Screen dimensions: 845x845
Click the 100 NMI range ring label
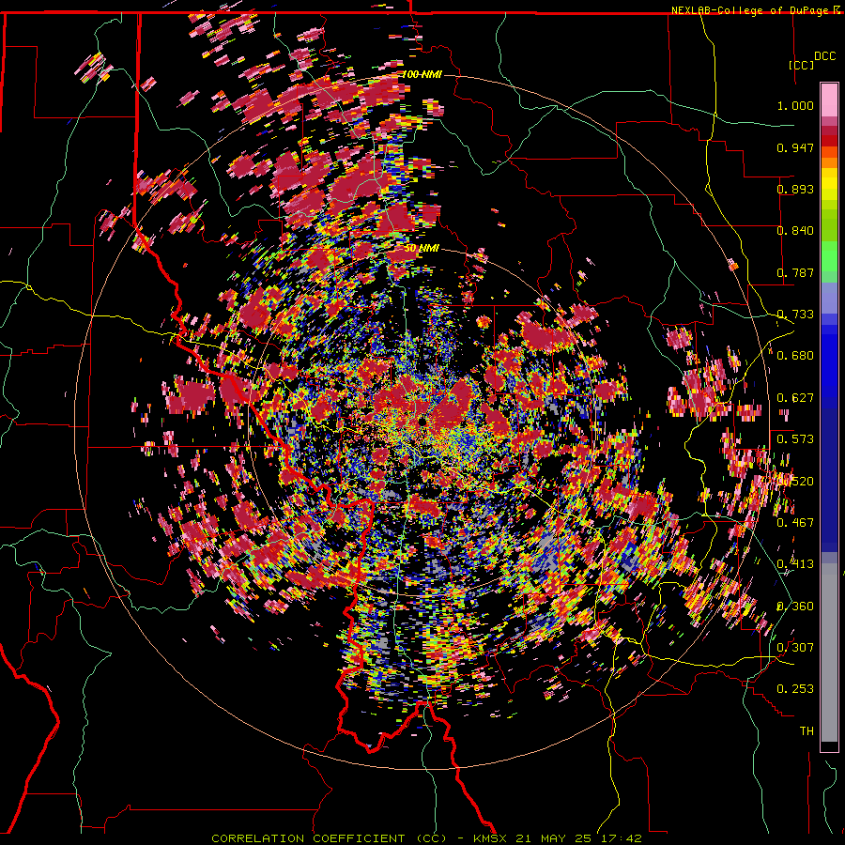coord(422,74)
